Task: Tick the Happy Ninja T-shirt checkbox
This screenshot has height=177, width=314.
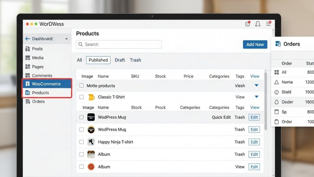Action: pyautogui.click(x=82, y=142)
